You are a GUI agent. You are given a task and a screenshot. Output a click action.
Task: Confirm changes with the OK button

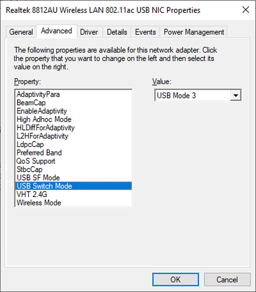coord(175,280)
